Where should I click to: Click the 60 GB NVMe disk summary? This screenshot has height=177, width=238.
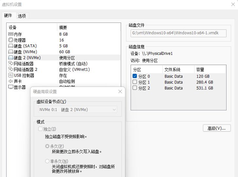[x=65, y=52]
